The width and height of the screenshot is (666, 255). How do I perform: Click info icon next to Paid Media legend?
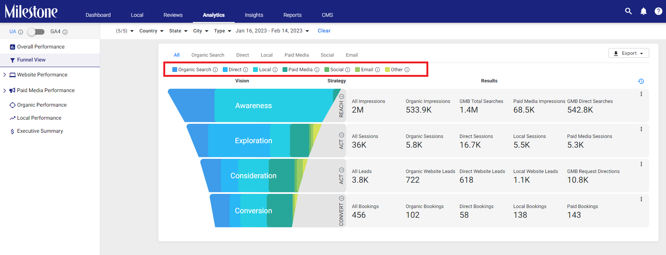(x=317, y=70)
